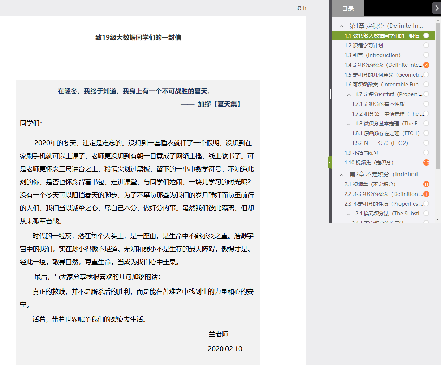Select the 目录 tab
Image resolution: width=441 pixels, height=365 pixels.
[x=348, y=8]
